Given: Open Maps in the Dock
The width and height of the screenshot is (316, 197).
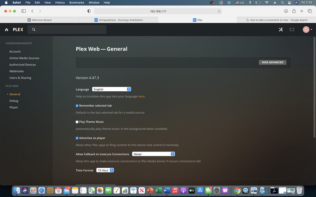Looking at the screenshot, I should 92,190.
